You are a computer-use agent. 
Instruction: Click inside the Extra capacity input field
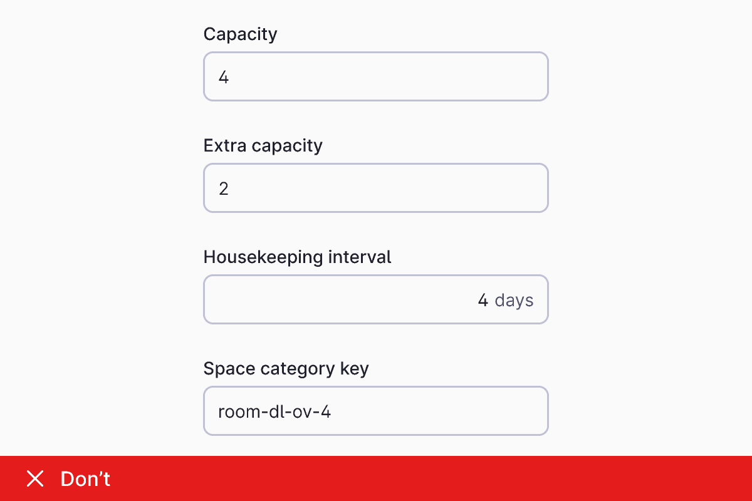click(376, 187)
